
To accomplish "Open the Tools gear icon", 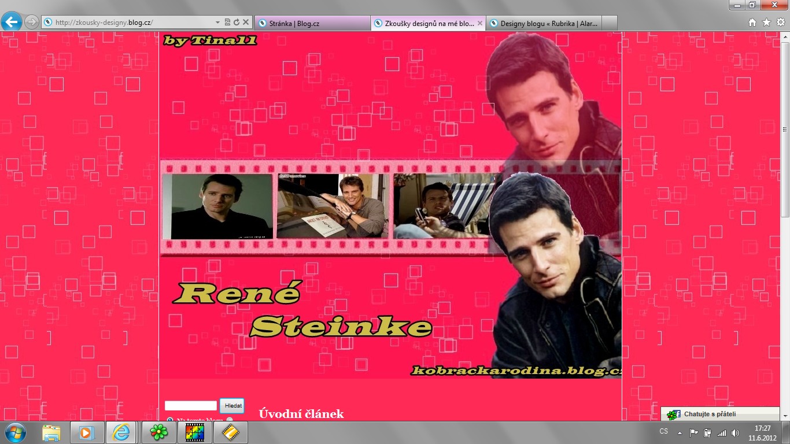I will 780,23.
